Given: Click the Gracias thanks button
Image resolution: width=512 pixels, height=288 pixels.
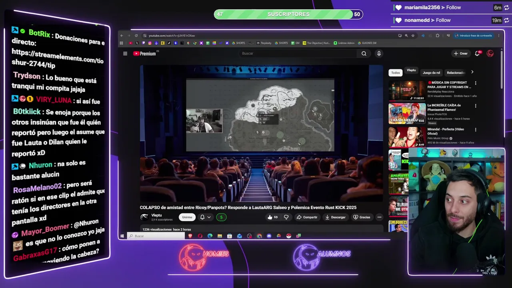Looking at the screenshot, I should 362,217.
